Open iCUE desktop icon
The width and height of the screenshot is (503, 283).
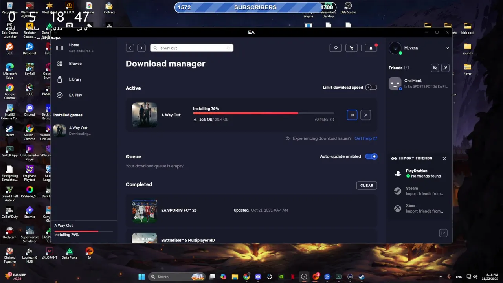point(29,90)
